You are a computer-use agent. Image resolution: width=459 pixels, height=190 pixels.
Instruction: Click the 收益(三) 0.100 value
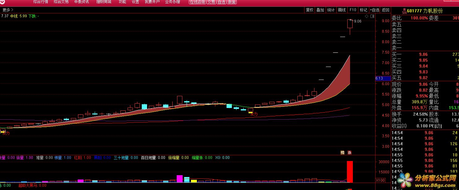pyautogui.click(x=422, y=126)
